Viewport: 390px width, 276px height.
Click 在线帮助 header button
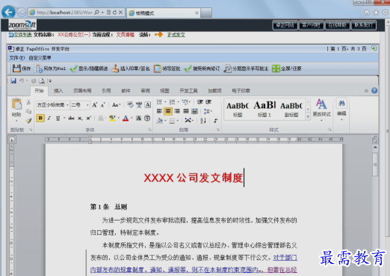click(337, 25)
